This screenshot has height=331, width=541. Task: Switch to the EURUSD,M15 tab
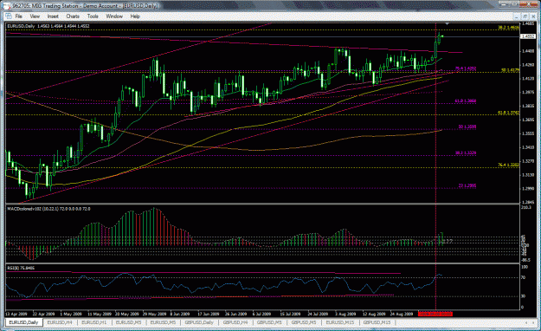340,322
